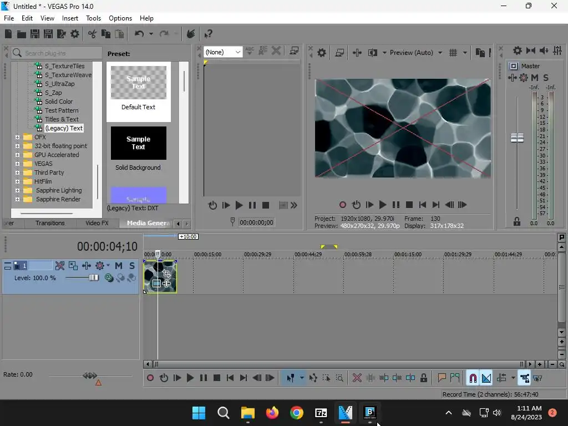This screenshot has height=426, width=568.
Task: Open project properties gear in main toolbar
Action: pos(75,34)
